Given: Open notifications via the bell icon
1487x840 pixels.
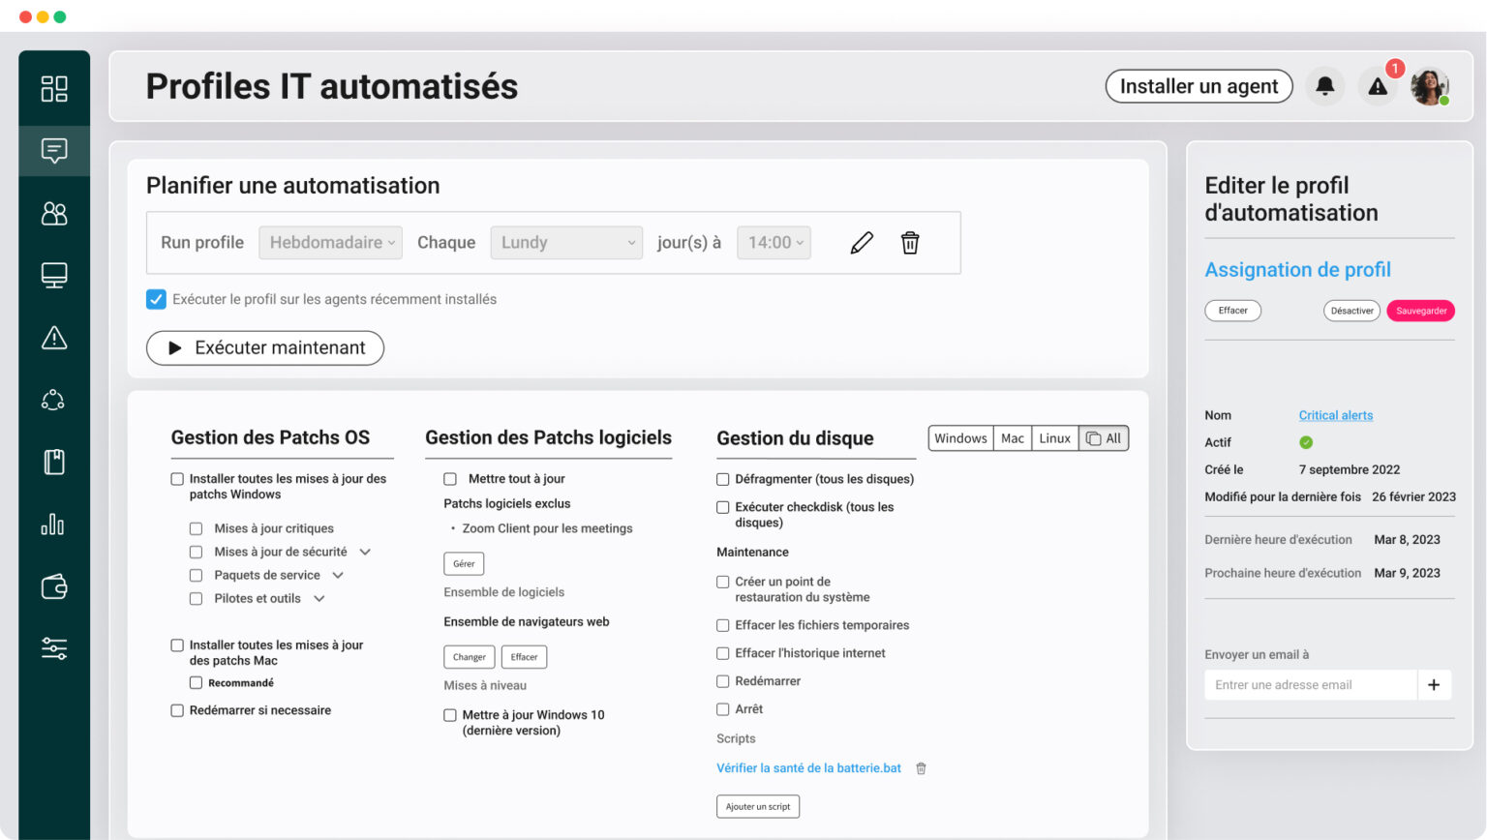Looking at the screenshot, I should (1324, 85).
